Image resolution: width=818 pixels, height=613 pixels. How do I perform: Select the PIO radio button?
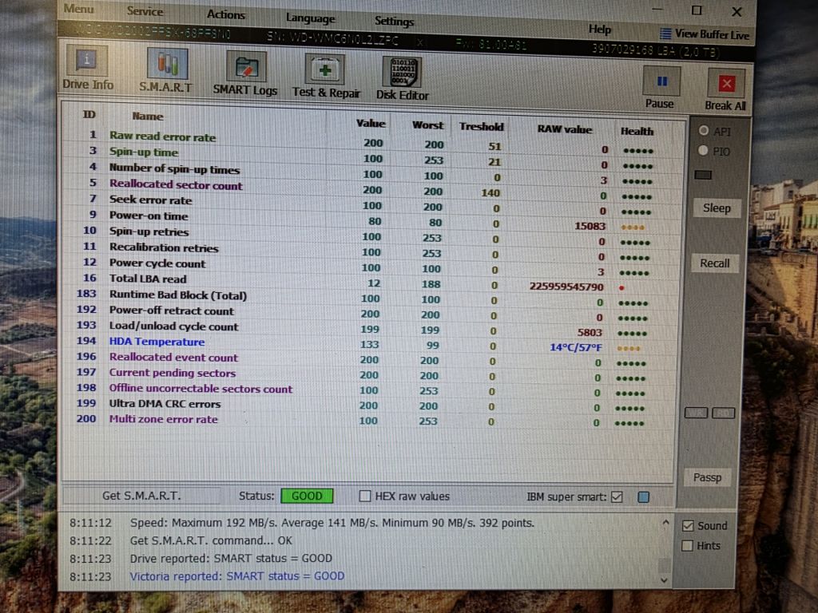(x=703, y=151)
